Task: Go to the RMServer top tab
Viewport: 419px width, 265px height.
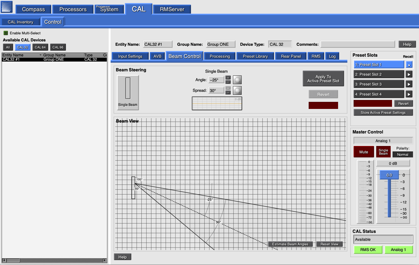Action: [x=172, y=9]
